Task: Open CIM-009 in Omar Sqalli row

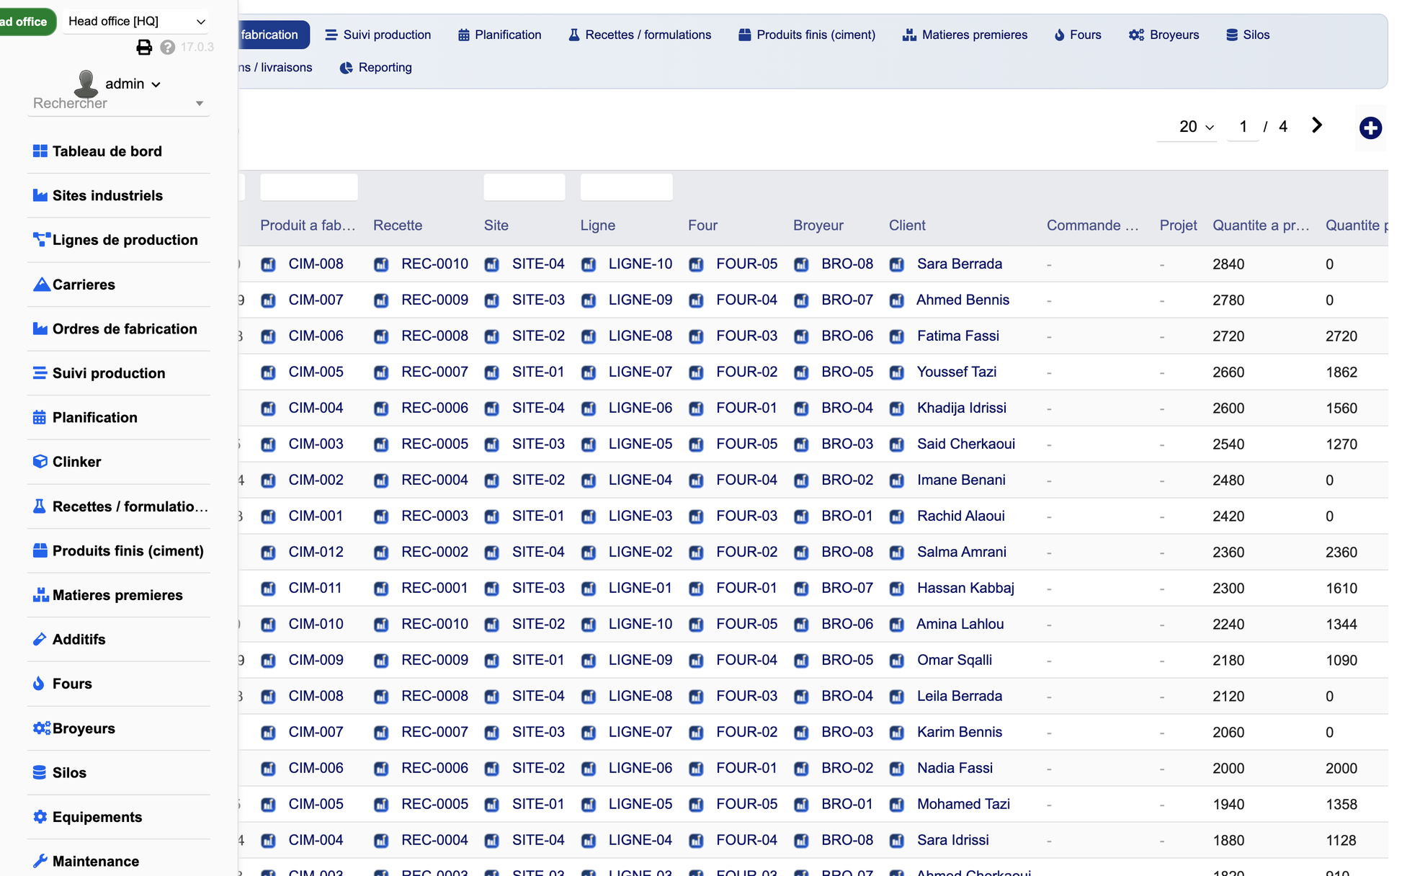Action: 316,660
